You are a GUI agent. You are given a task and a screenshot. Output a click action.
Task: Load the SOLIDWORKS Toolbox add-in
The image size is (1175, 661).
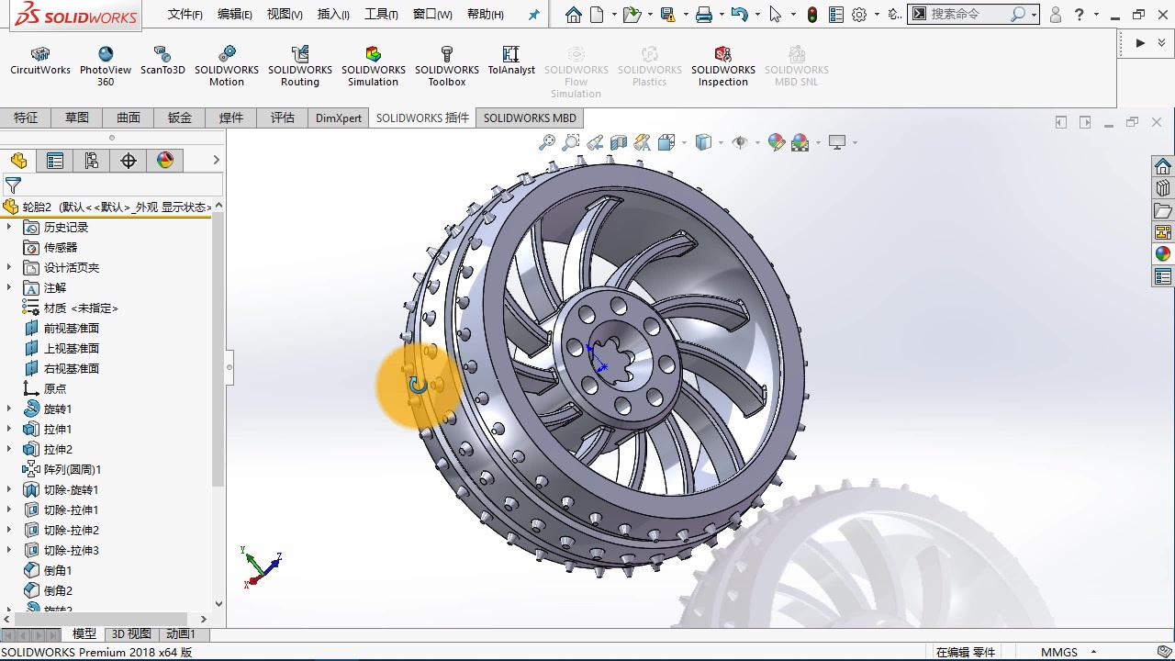(x=447, y=67)
